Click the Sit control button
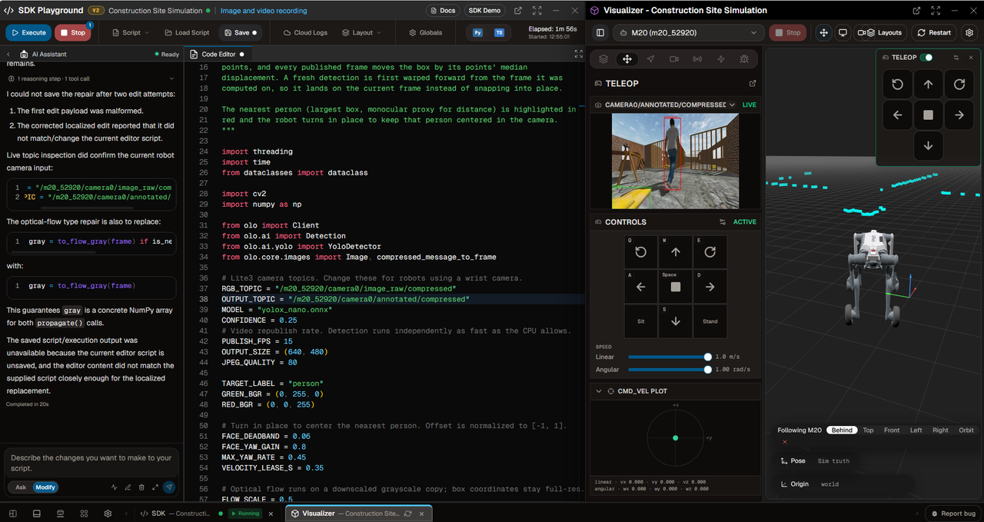984x522 pixels. pos(641,321)
